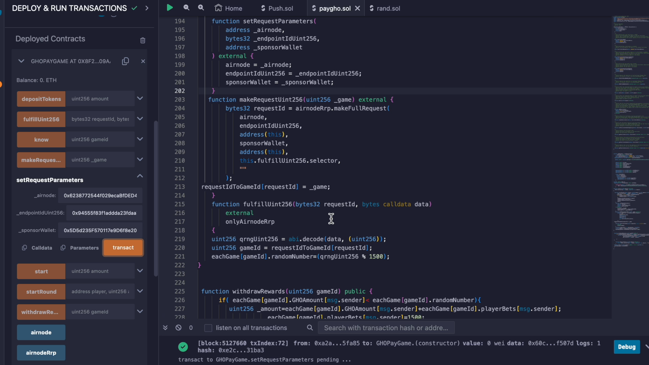Delete all deployed contracts trash icon

(143, 40)
